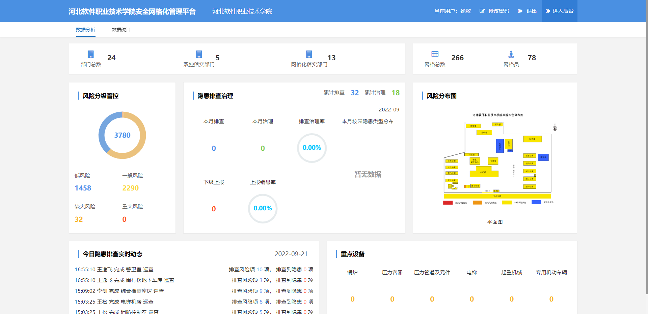The width and height of the screenshot is (648, 314).
Task: Open the 王逸飞 尚行楼地下车库 巡查 record
Action: coord(194,280)
